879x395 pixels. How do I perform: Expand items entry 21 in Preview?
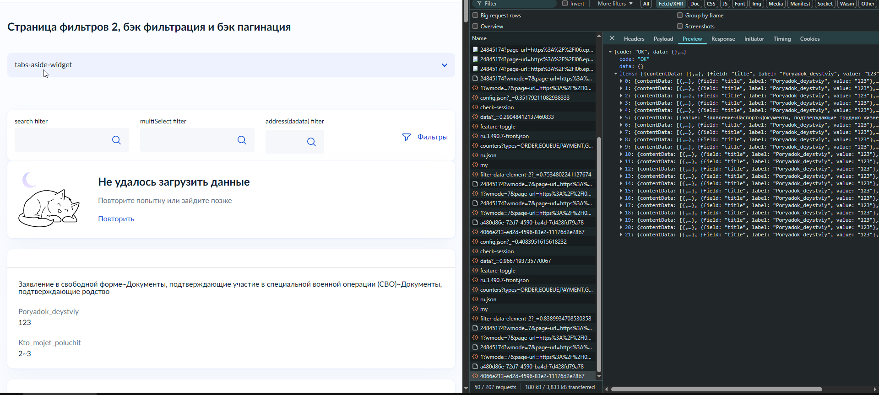tap(621, 235)
